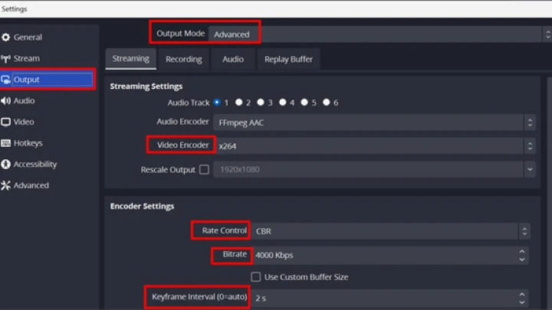Open Audio settings speaker icon
The width and height of the screenshot is (552, 310).
pos(5,101)
